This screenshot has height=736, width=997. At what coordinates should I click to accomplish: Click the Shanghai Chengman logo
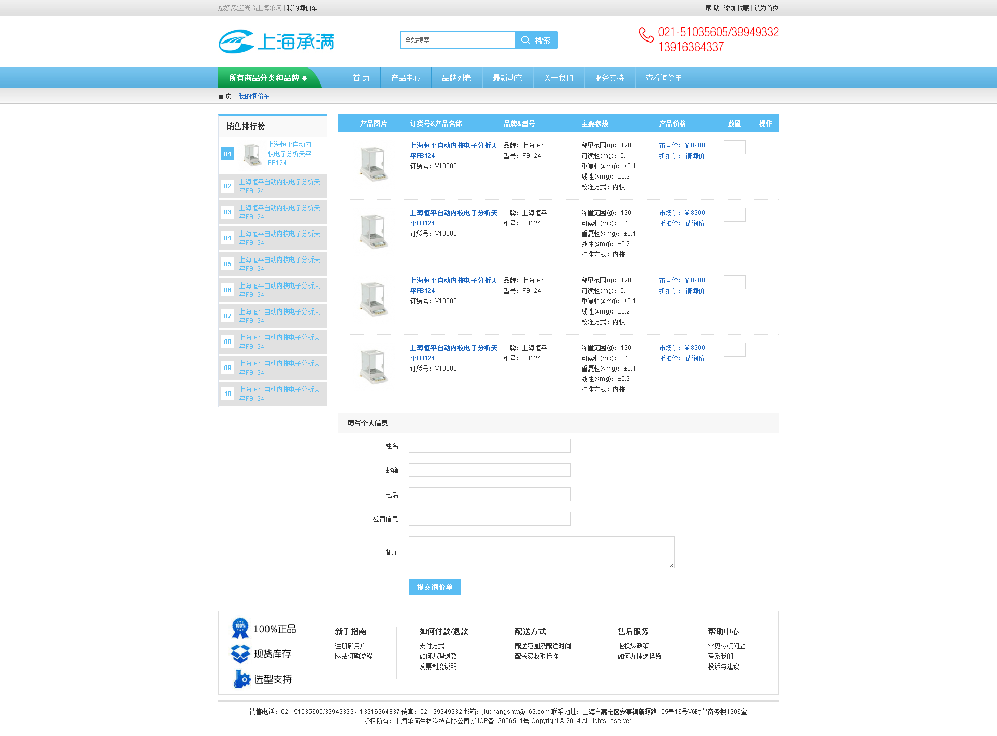pos(276,42)
